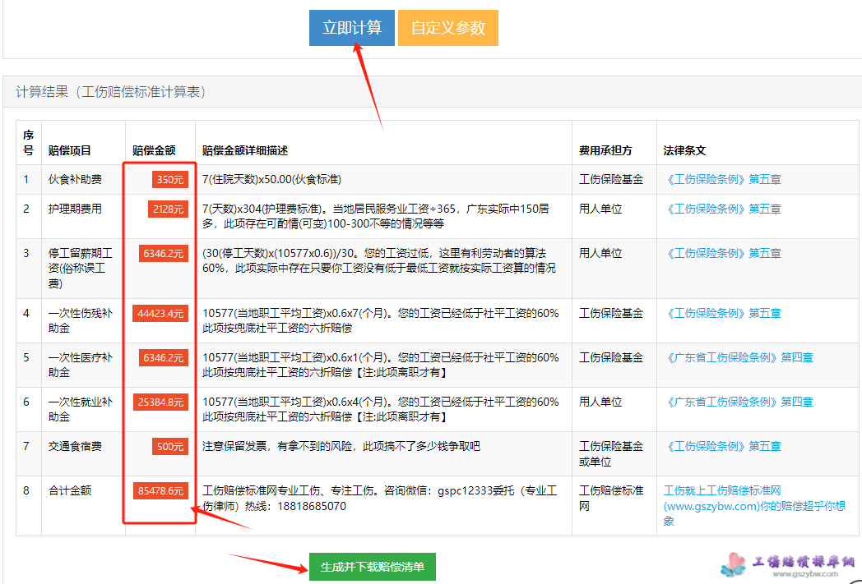Click the 2128元 amount badge
This screenshot has height=584, width=862.
tap(168, 209)
